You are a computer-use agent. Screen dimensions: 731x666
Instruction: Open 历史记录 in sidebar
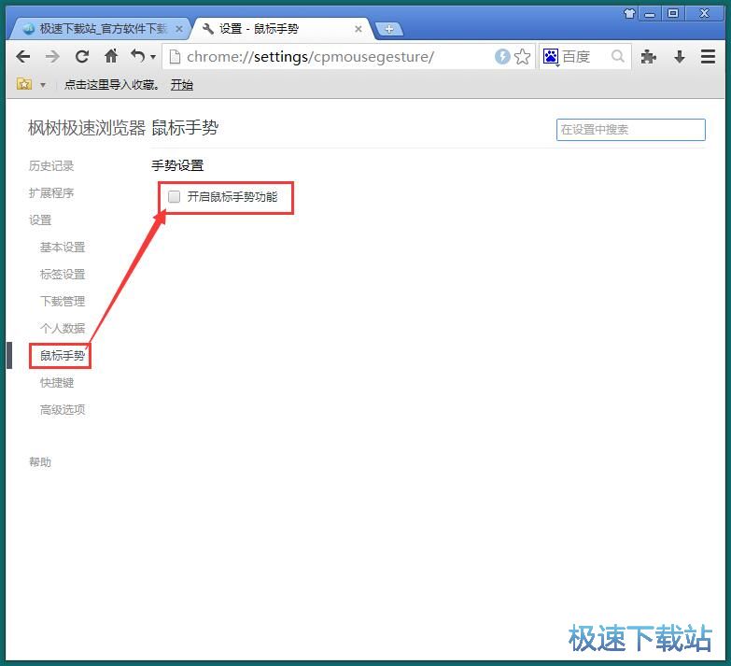click(51, 166)
